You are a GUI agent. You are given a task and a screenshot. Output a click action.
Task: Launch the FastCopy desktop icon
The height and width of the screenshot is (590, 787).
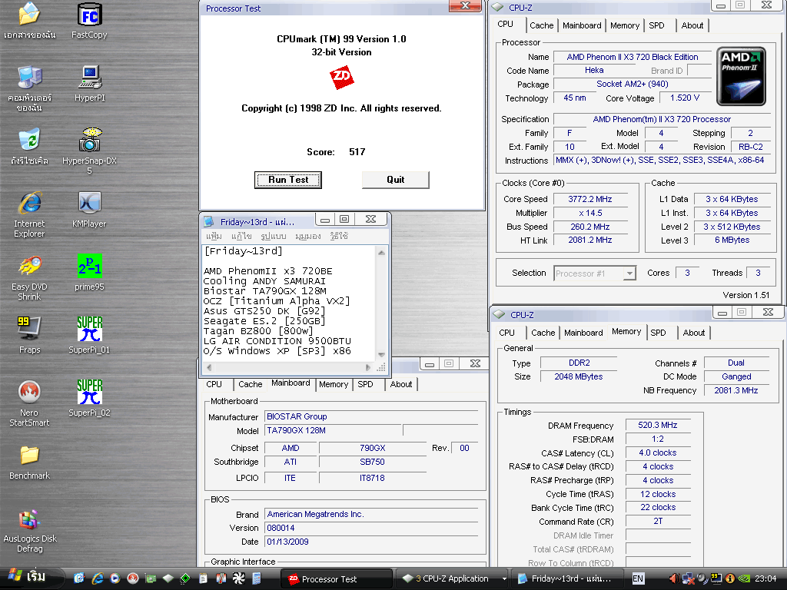pyautogui.click(x=90, y=14)
